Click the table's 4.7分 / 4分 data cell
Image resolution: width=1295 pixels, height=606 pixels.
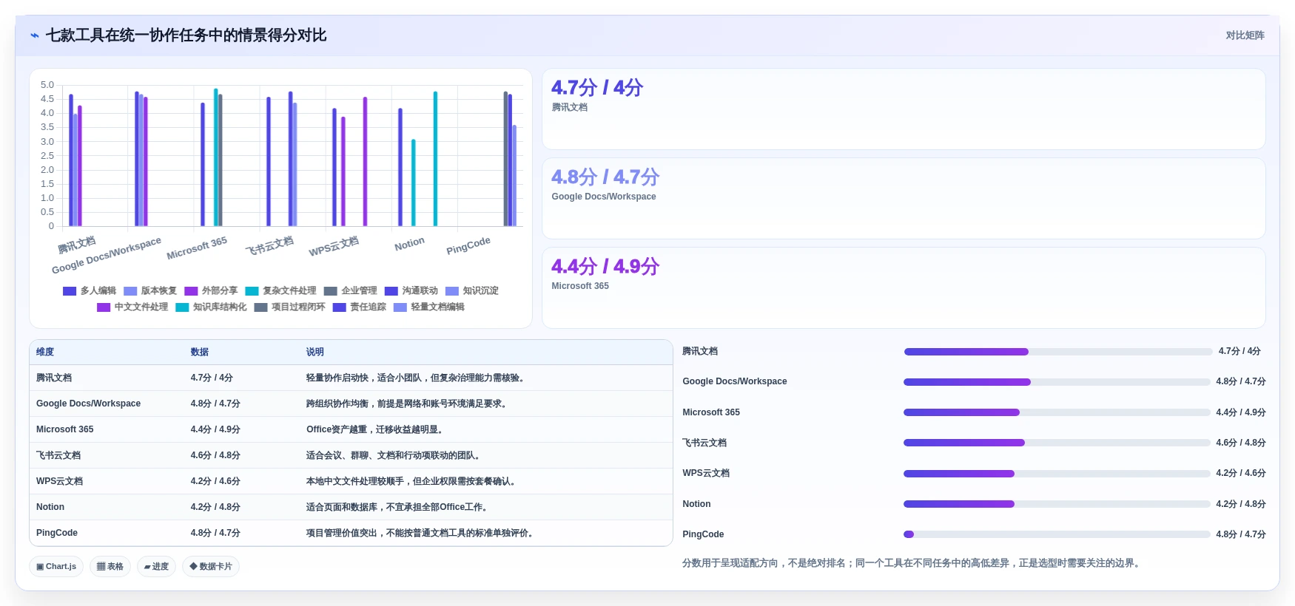click(x=212, y=378)
